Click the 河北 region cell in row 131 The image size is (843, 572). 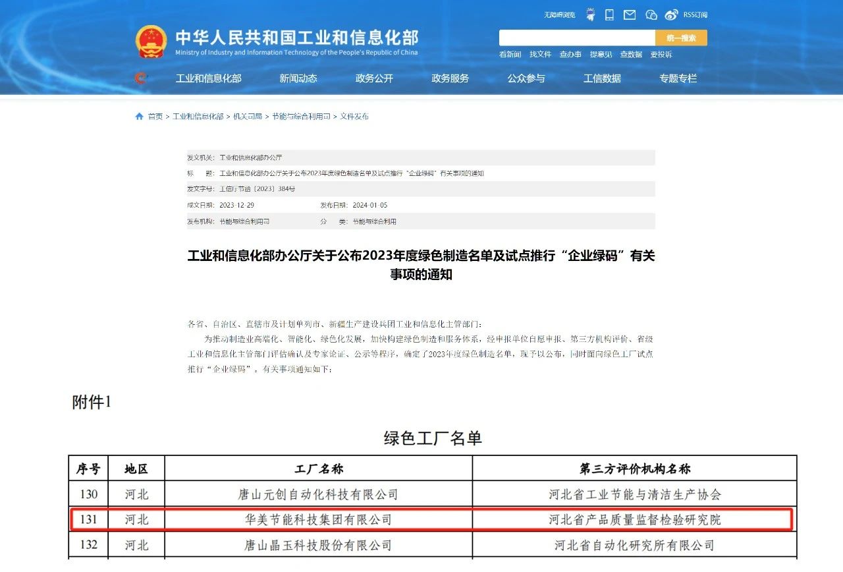click(136, 519)
